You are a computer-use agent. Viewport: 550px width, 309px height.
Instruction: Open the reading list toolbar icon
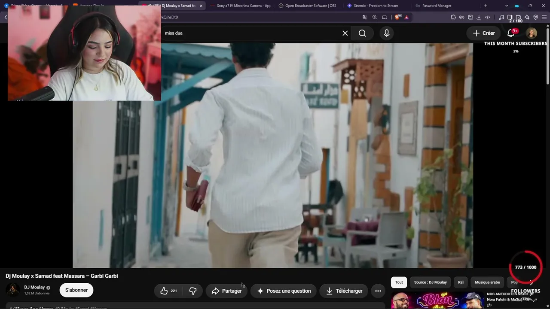click(x=471, y=17)
